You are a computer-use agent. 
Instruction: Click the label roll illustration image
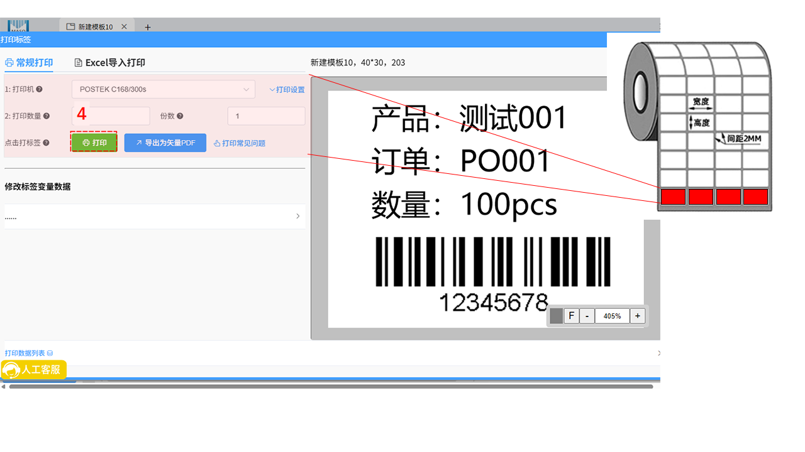point(697,126)
